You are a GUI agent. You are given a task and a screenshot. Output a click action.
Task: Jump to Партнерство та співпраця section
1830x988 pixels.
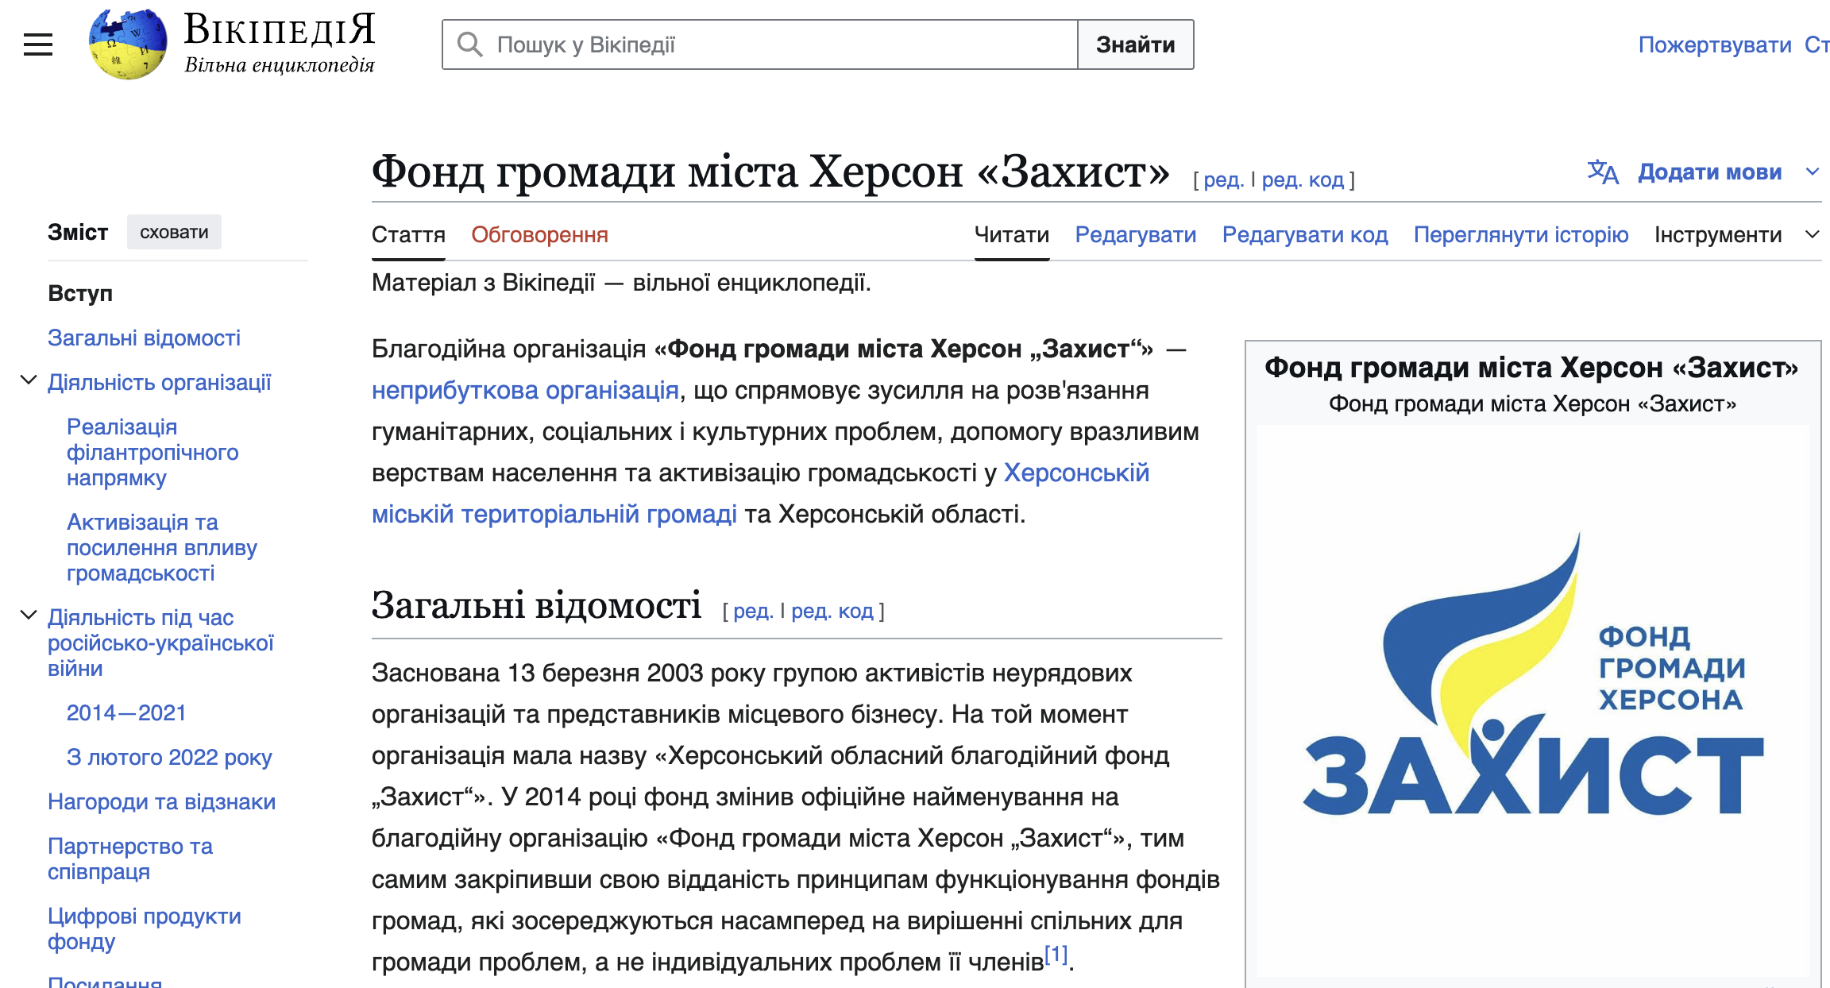pos(130,859)
